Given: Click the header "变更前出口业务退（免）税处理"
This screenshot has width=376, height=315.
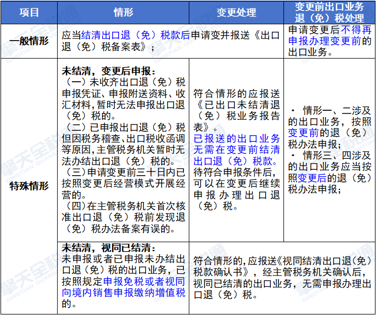Looking at the screenshot, I should 329,13.
